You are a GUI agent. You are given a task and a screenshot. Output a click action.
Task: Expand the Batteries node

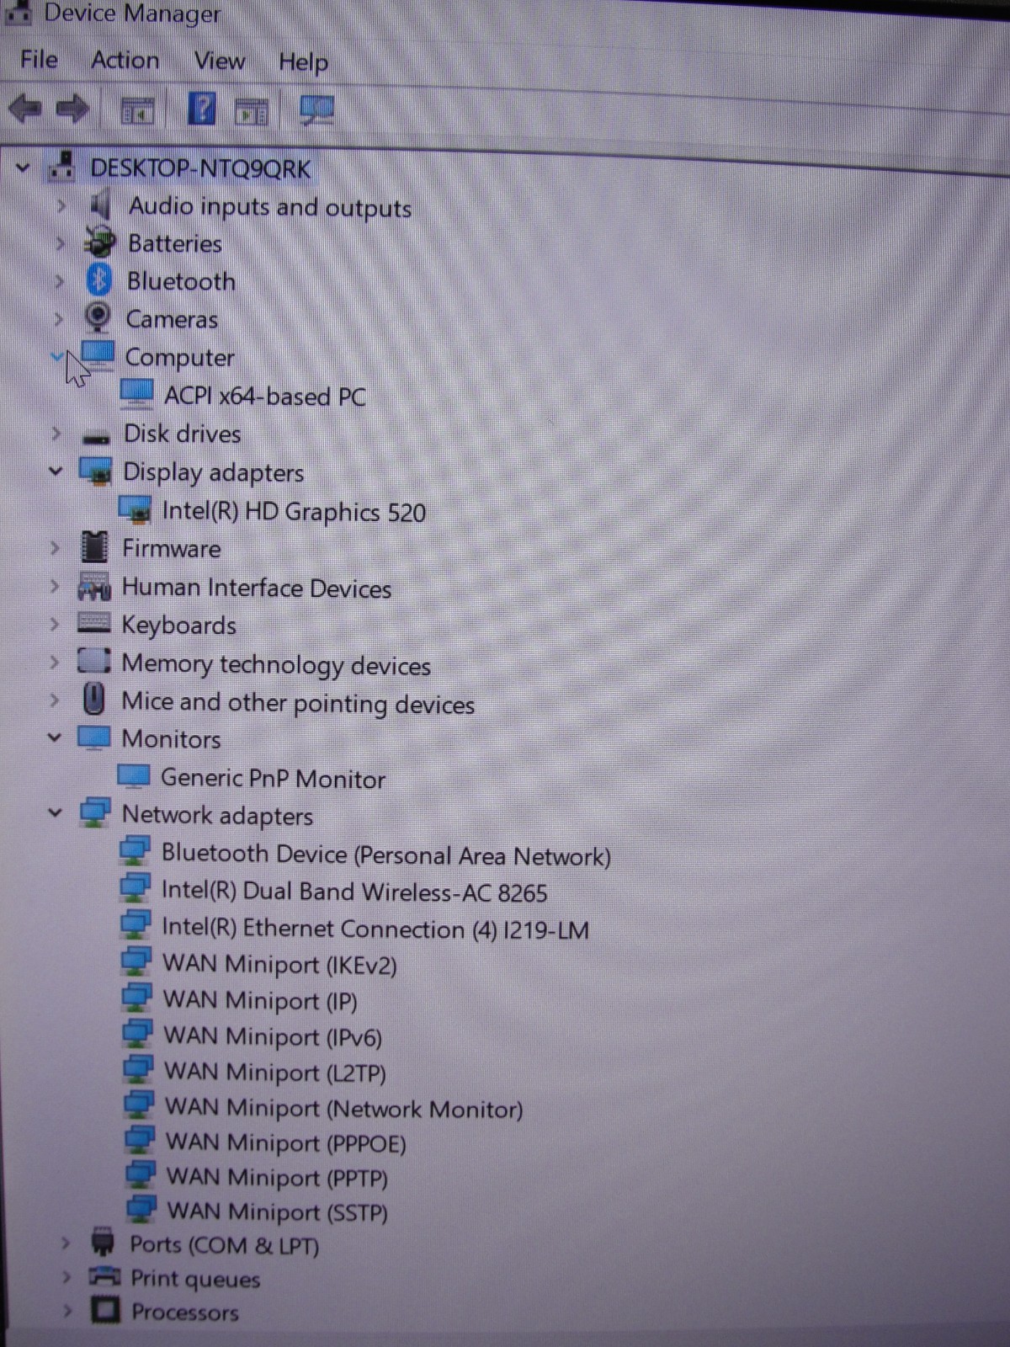tap(60, 243)
